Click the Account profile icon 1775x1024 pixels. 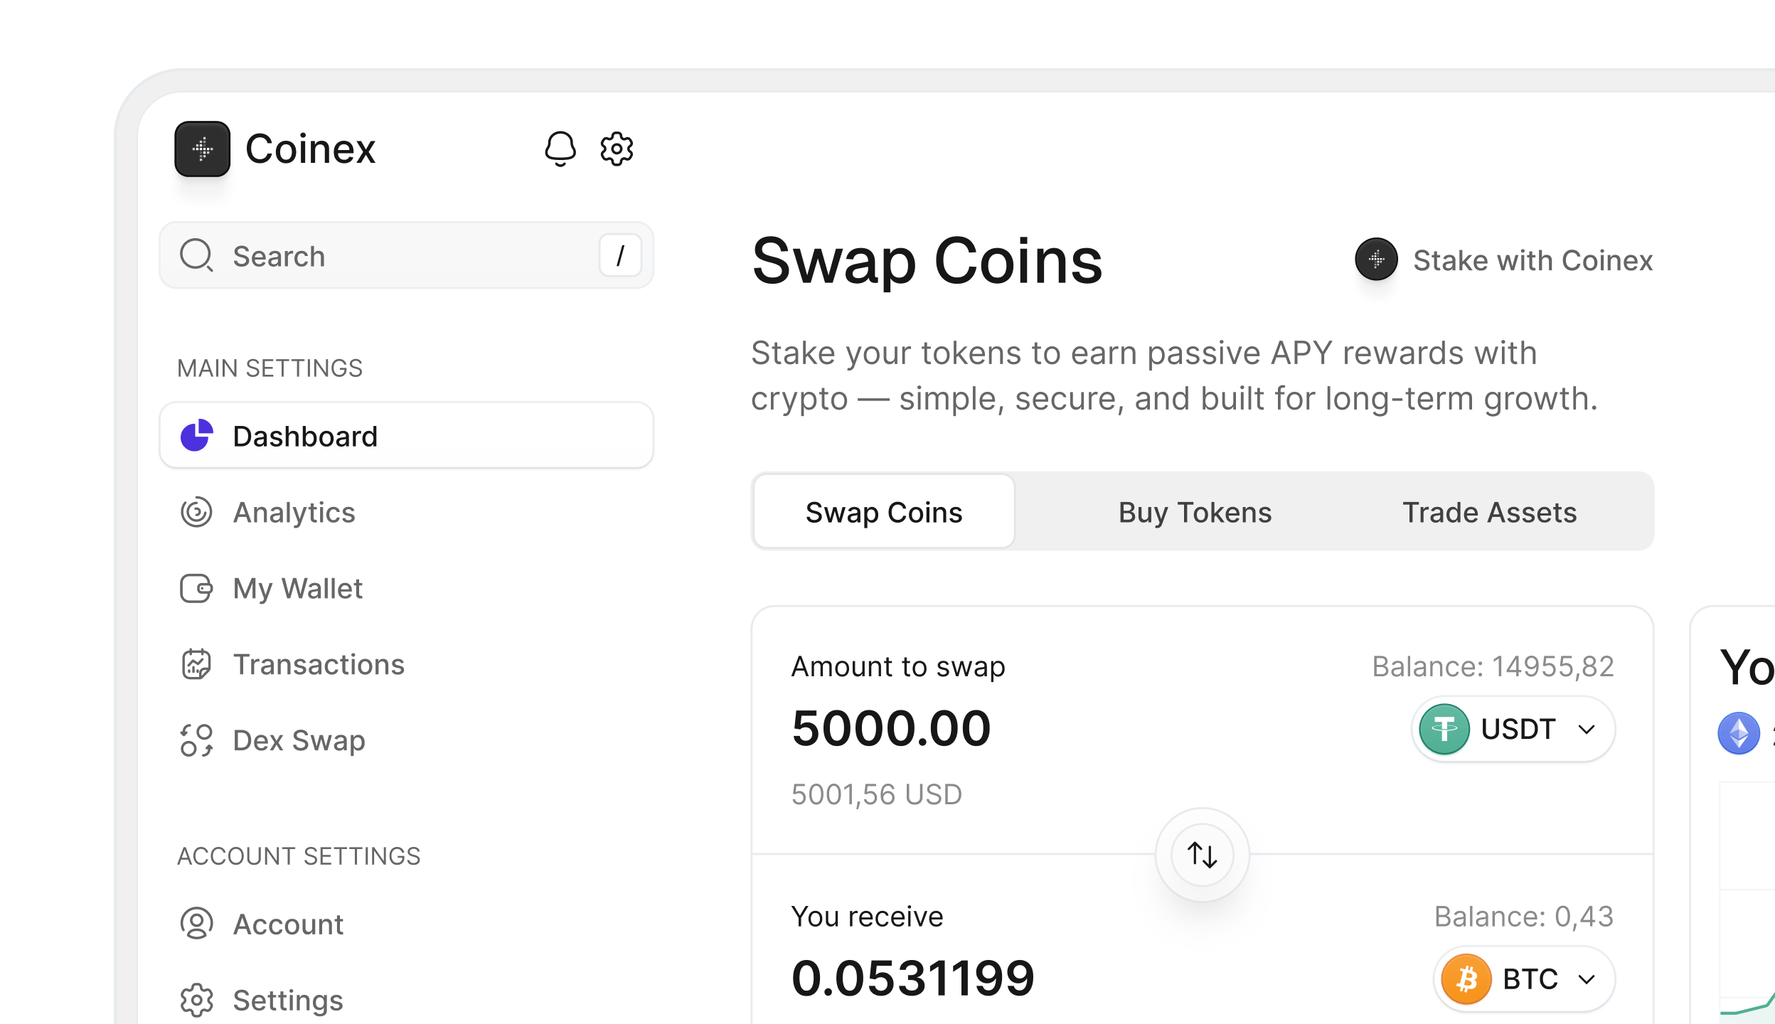coord(196,924)
